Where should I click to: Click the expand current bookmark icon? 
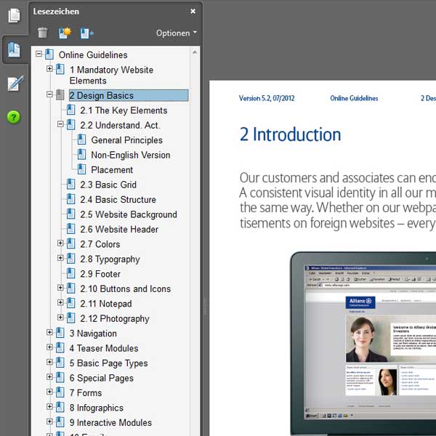click(x=87, y=33)
